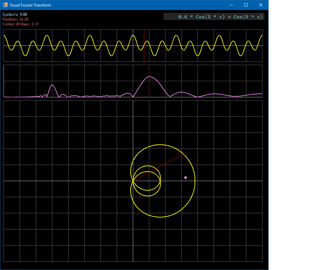Select the smaller left peak in spectrum graph
The image size is (331, 270).
tap(52, 85)
